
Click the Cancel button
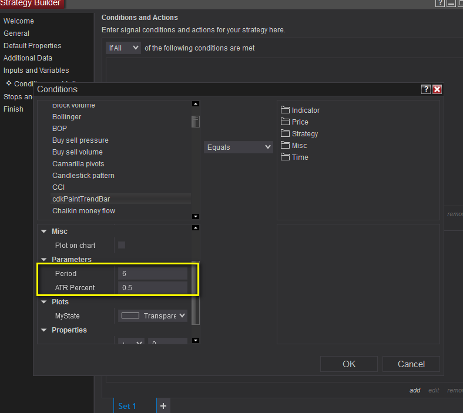click(411, 364)
